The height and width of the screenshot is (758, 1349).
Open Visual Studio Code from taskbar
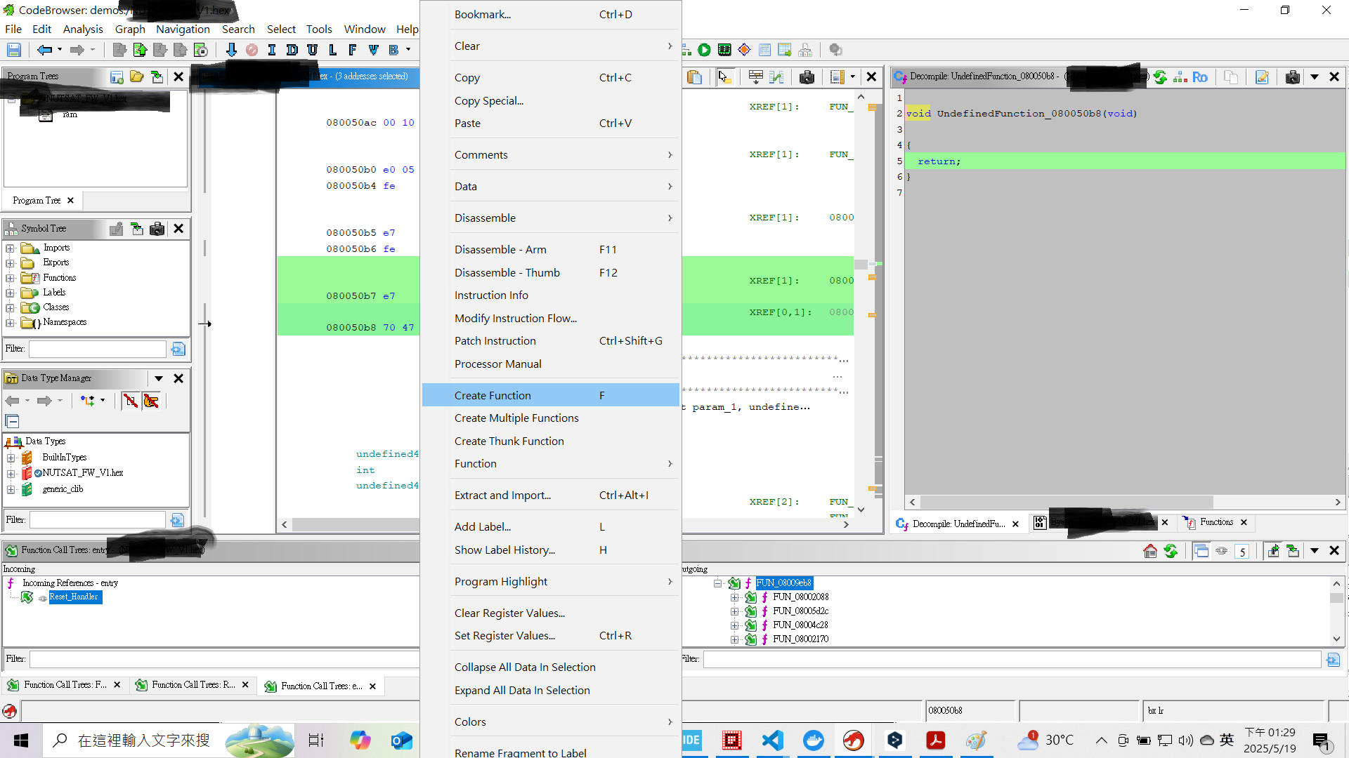click(773, 740)
